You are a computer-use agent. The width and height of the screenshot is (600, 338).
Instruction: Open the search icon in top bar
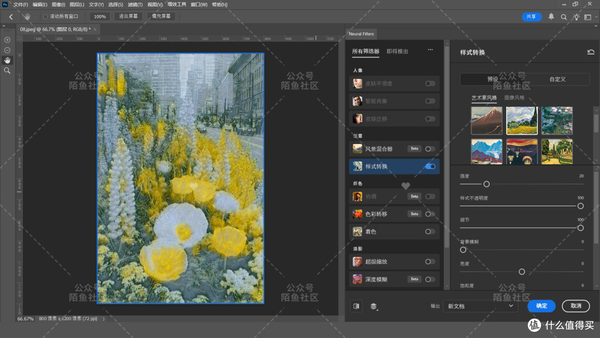564,17
